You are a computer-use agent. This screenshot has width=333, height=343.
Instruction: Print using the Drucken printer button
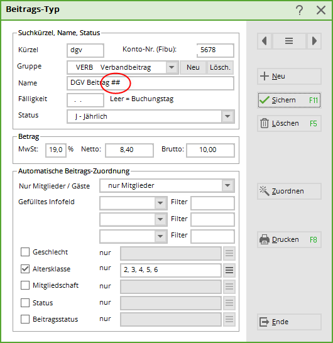click(x=289, y=240)
